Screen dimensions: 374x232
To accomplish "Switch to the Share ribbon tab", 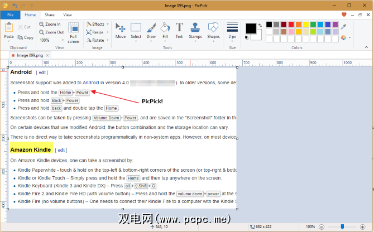I will pyautogui.click(x=49, y=14).
